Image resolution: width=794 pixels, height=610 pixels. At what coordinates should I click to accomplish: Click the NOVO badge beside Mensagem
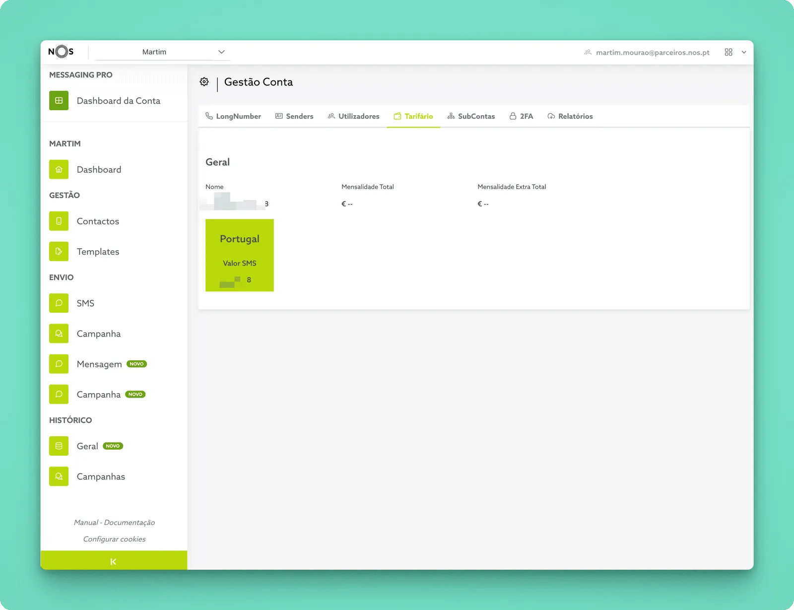pyautogui.click(x=136, y=364)
